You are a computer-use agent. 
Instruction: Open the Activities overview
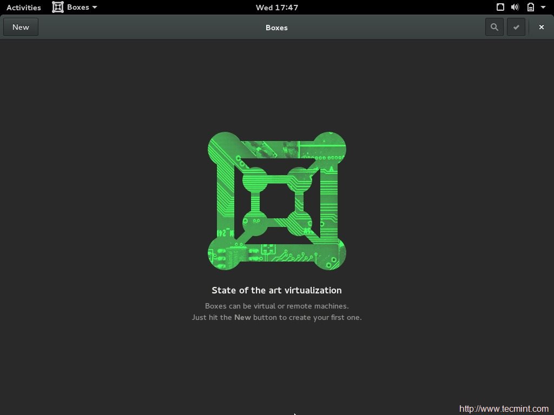pyautogui.click(x=23, y=7)
